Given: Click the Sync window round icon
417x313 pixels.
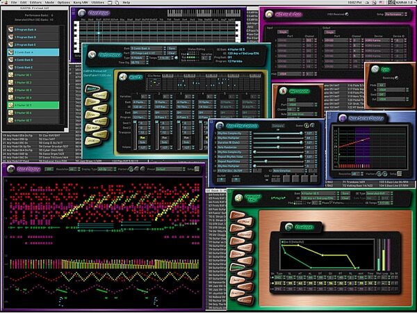Looking at the screenshot, I should (x=375, y=69).
